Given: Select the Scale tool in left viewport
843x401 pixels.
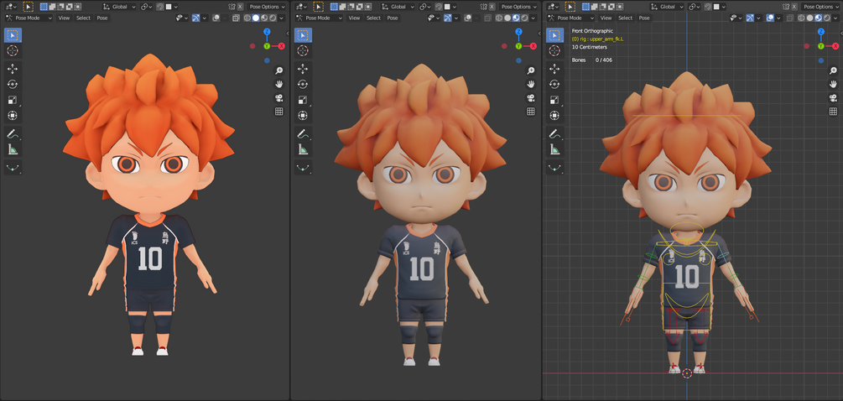Looking at the screenshot, I should (13, 100).
